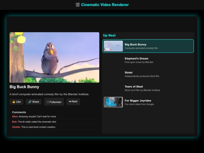Click Charlie's comment on content creation

(x=34, y=127)
